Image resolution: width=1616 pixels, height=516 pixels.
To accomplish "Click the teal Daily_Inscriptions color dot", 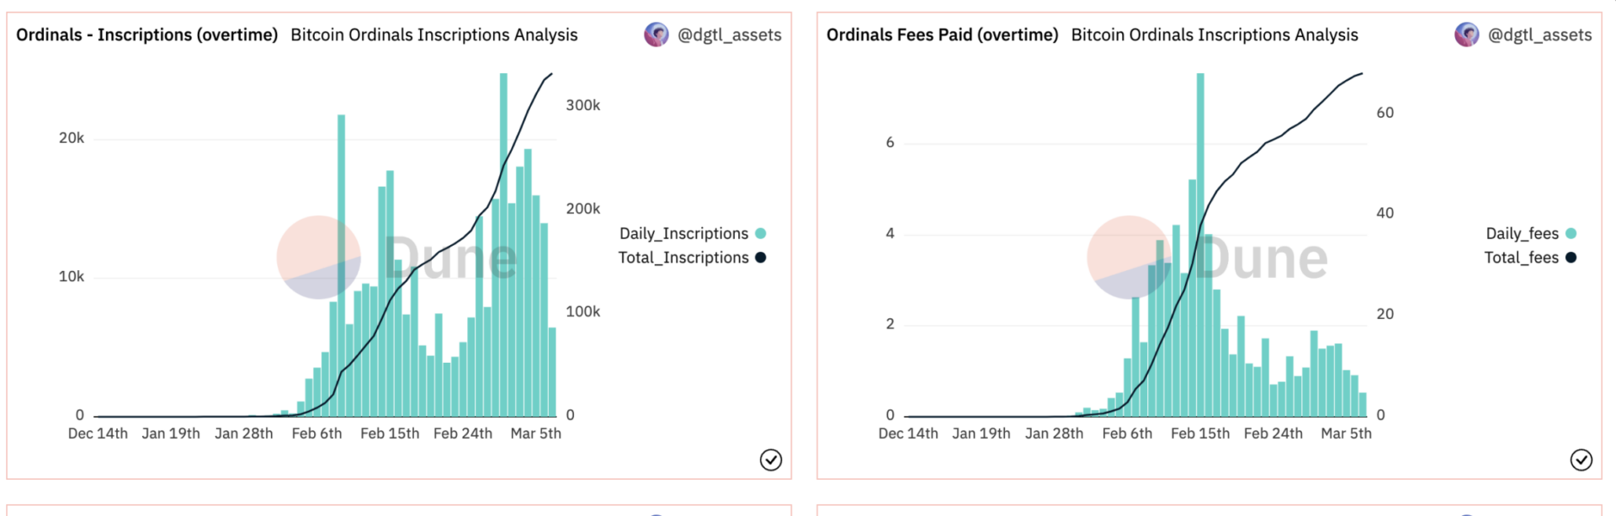I will [x=761, y=233].
